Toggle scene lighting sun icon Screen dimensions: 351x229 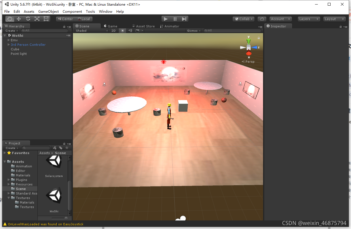point(122,31)
